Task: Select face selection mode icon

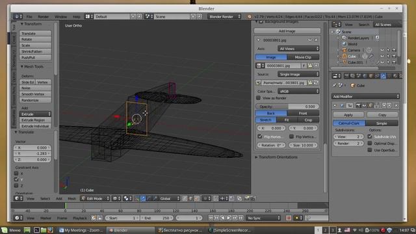Action: pos(197,198)
